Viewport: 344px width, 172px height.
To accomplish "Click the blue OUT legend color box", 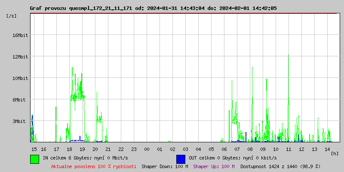I will (181, 159).
